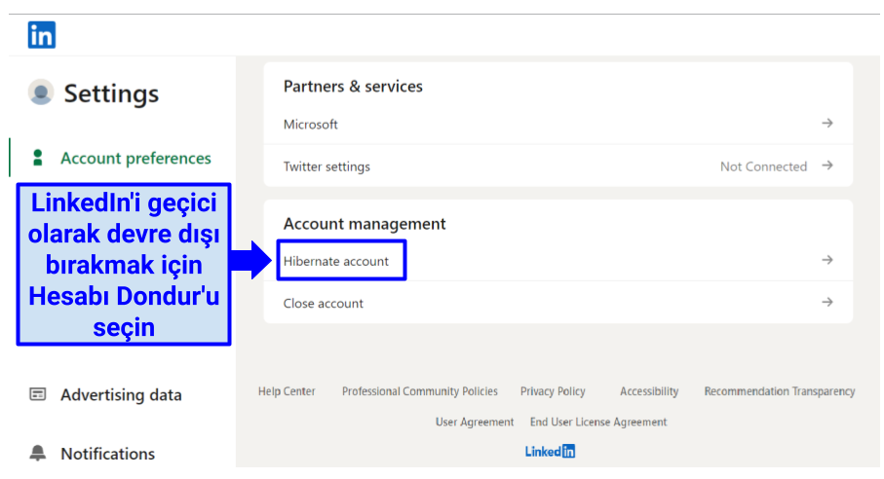884x479 pixels.
Task: Click the arrow on Twitter settings row
Action: click(x=827, y=166)
